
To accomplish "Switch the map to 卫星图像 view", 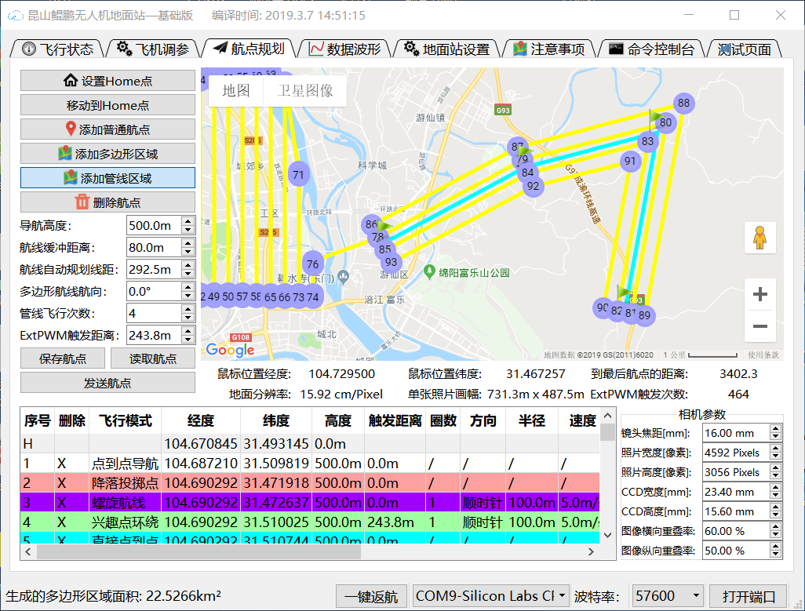I will pyautogui.click(x=305, y=91).
